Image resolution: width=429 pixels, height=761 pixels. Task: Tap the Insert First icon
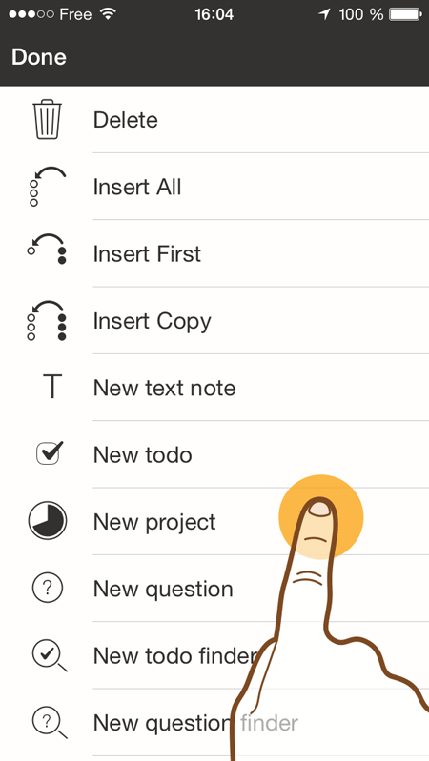47,249
